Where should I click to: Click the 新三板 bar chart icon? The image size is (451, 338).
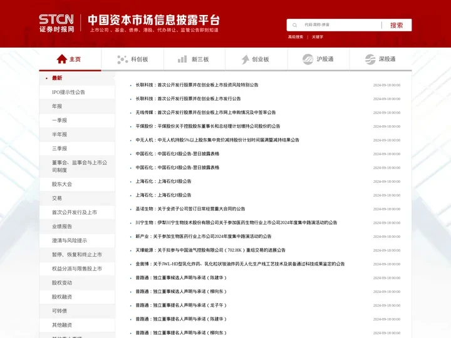[182, 59]
